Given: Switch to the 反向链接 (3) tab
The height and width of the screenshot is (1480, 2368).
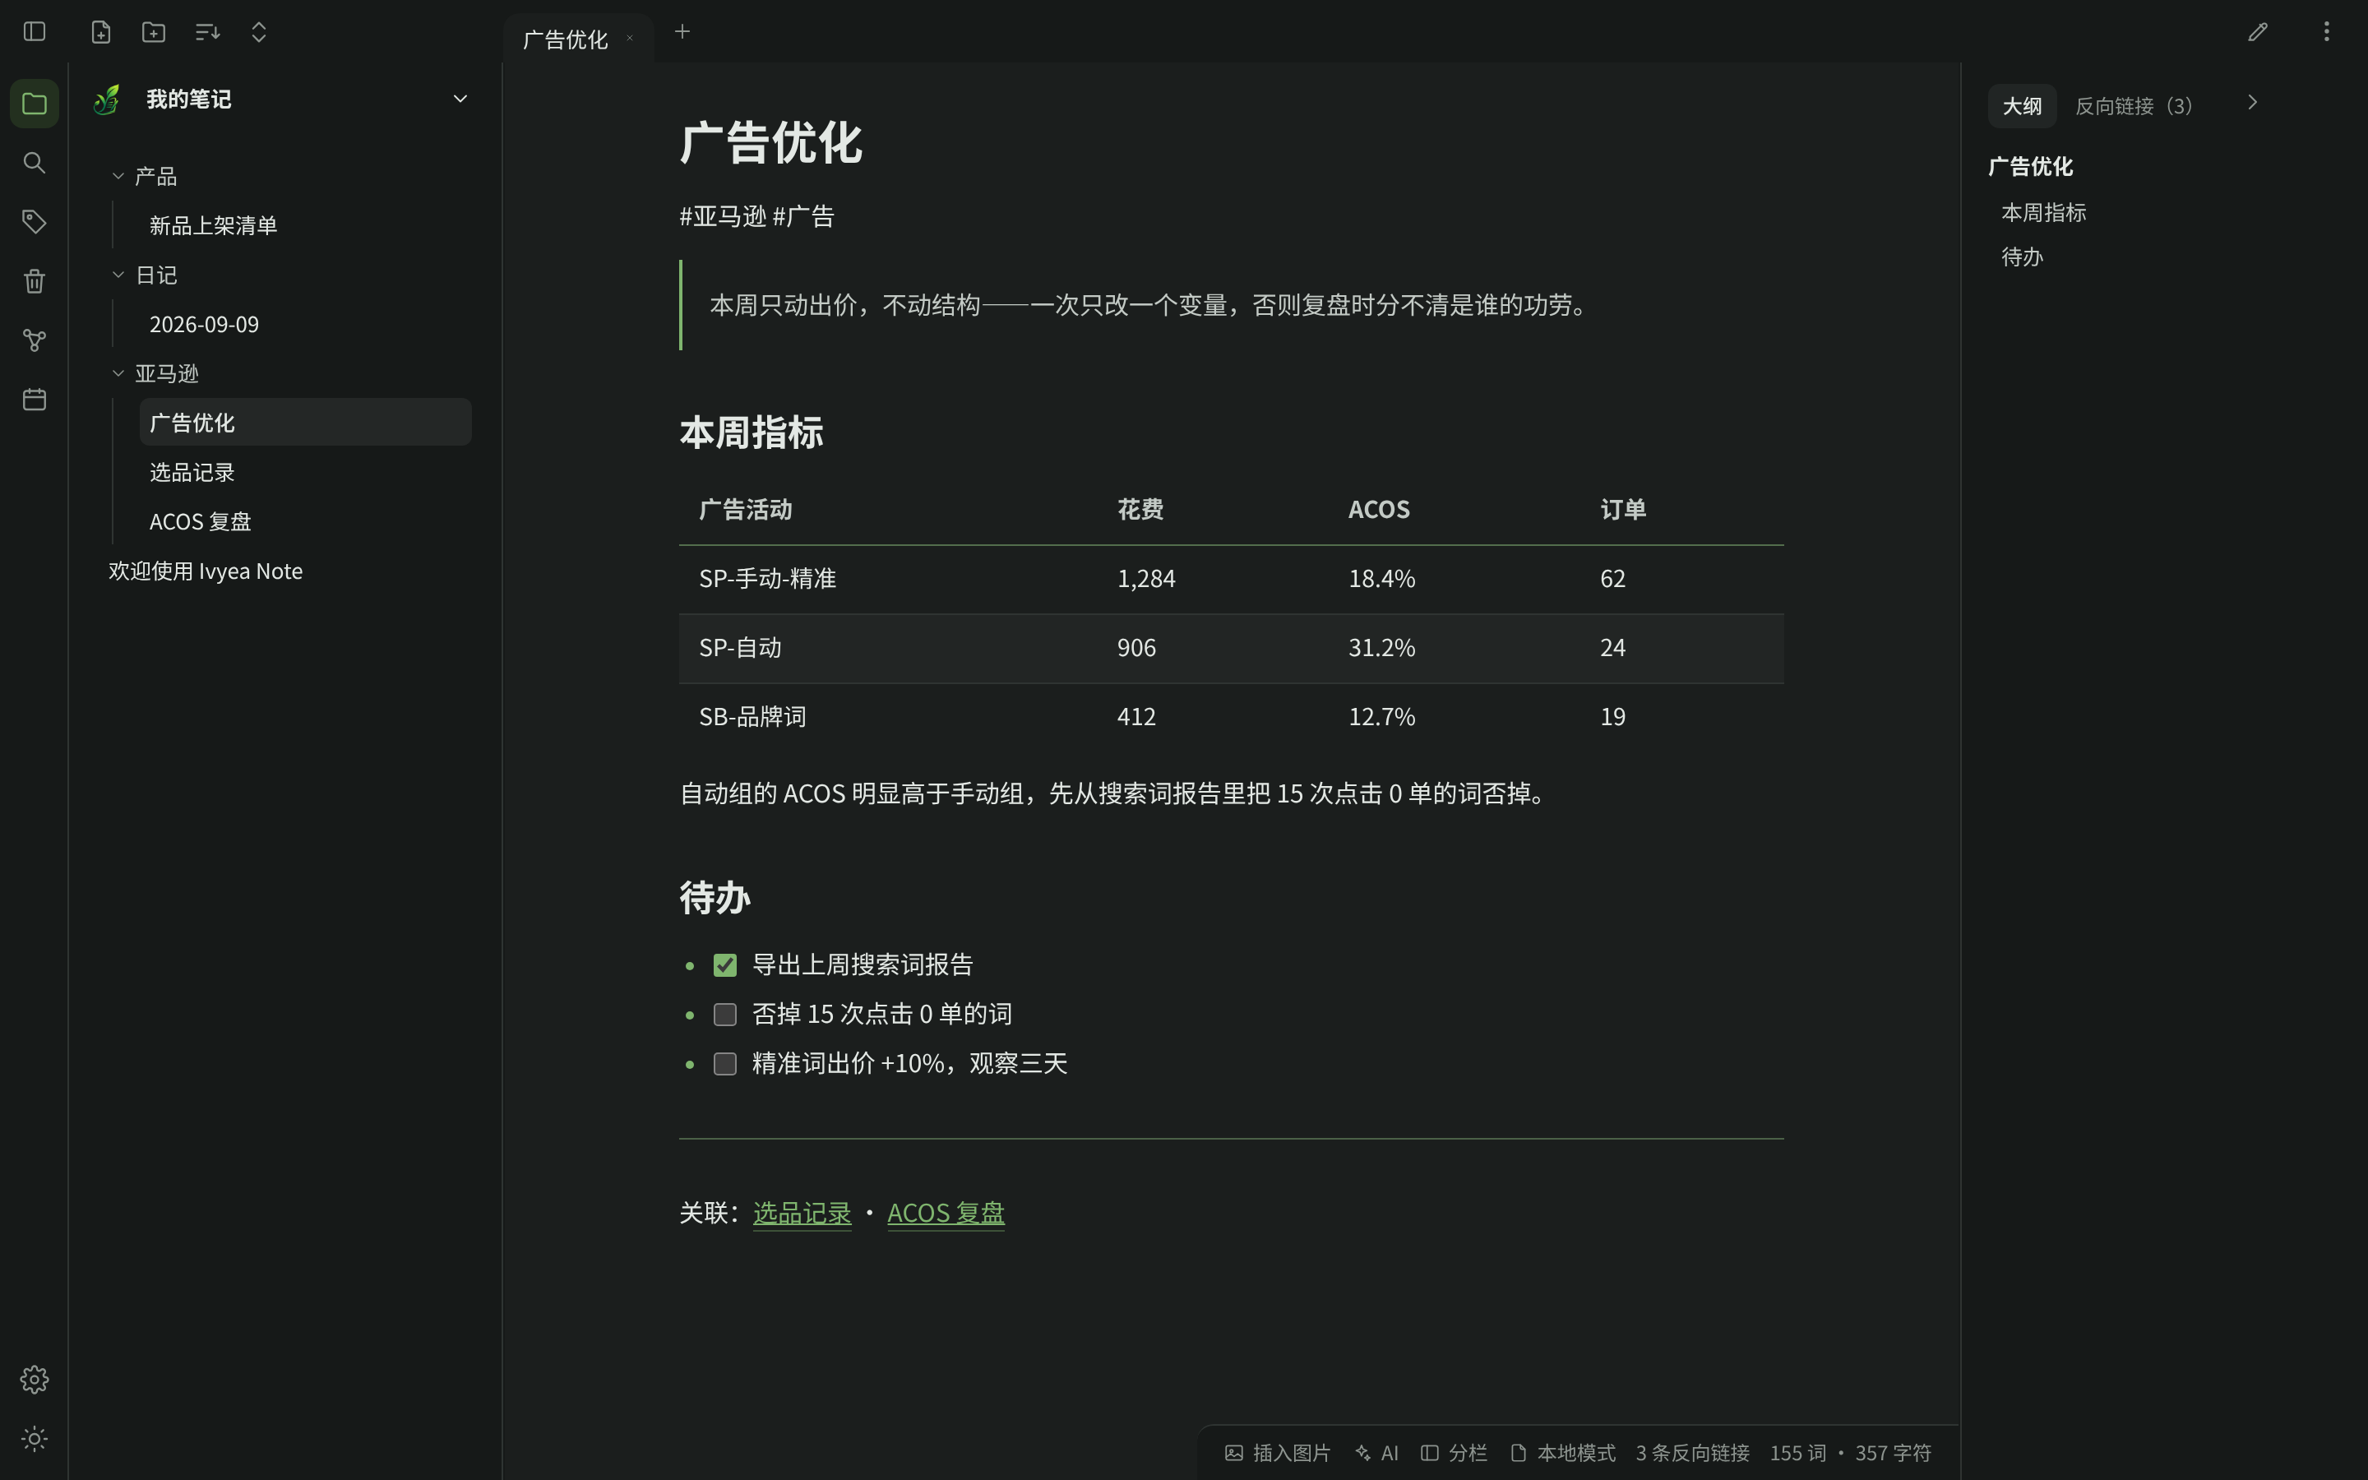Looking at the screenshot, I should 2134,106.
